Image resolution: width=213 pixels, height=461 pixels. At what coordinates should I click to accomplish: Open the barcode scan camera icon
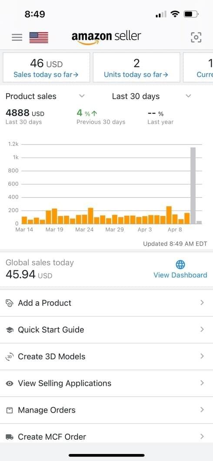pyautogui.click(x=196, y=37)
